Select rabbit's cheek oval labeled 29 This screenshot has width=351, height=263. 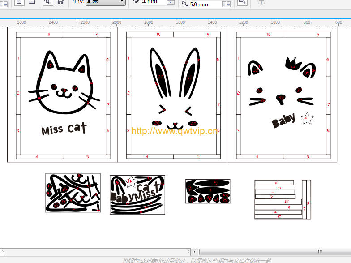pyautogui.click(x=193, y=124)
